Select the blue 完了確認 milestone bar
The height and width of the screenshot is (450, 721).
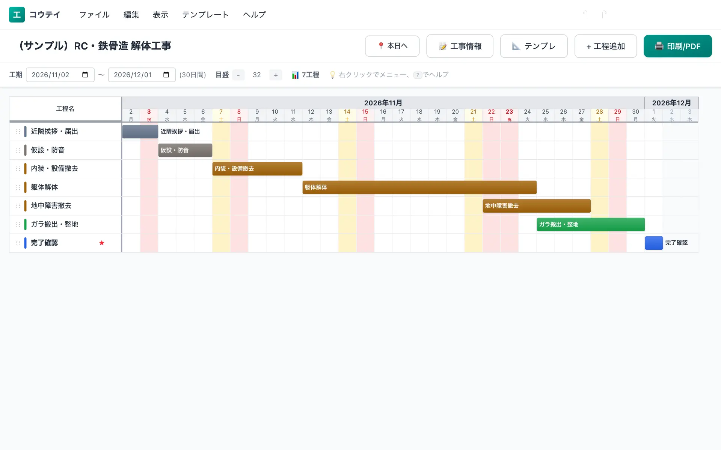coord(654,243)
